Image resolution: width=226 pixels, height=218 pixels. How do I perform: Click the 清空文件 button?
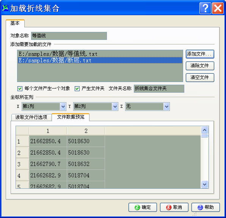200,78
